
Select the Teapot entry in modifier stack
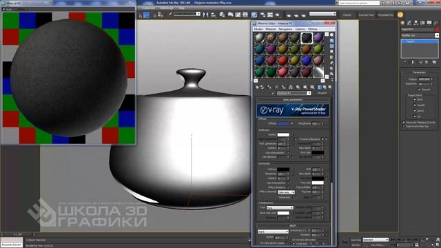(420, 41)
